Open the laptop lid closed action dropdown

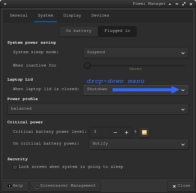point(136,90)
